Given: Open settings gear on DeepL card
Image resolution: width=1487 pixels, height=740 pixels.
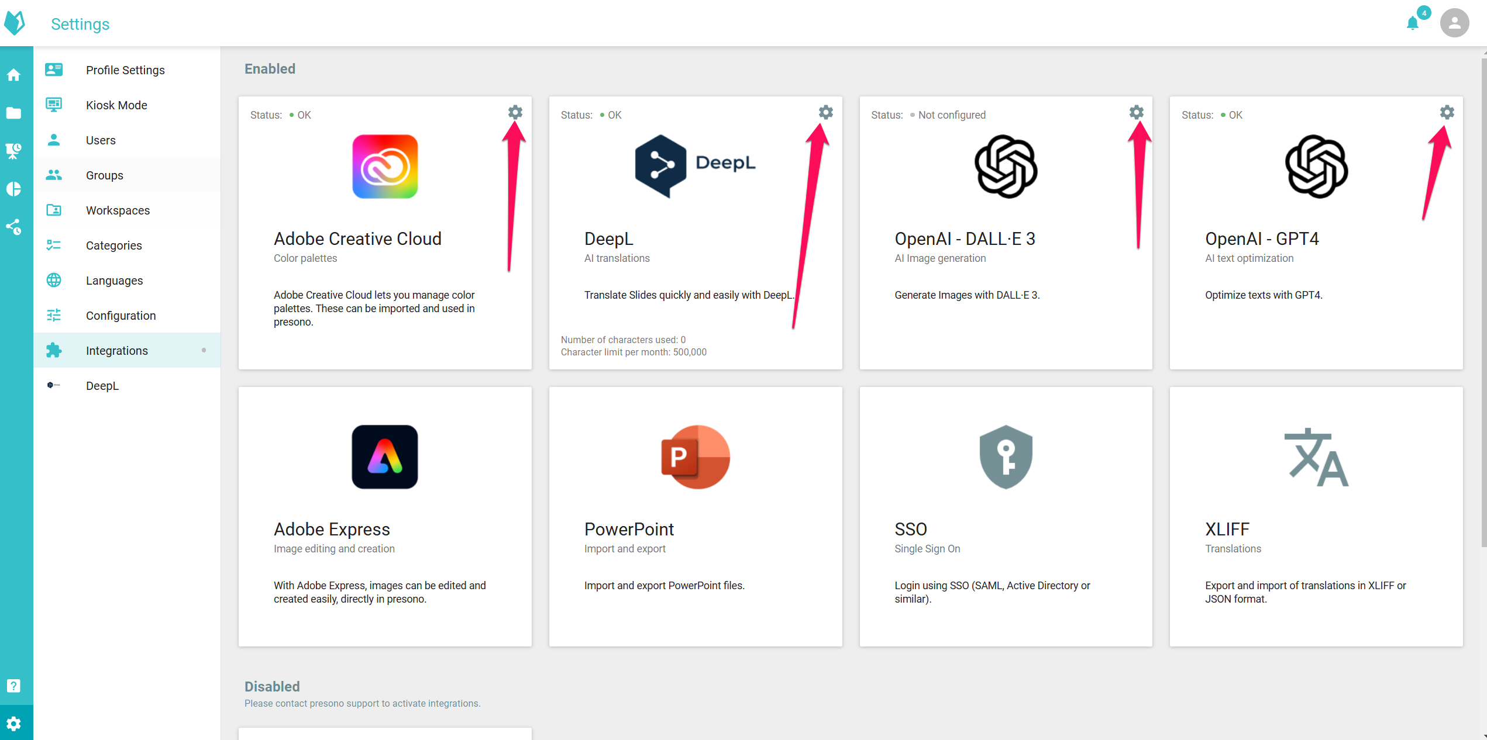Looking at the screenshot, I should tap(826, 112).
